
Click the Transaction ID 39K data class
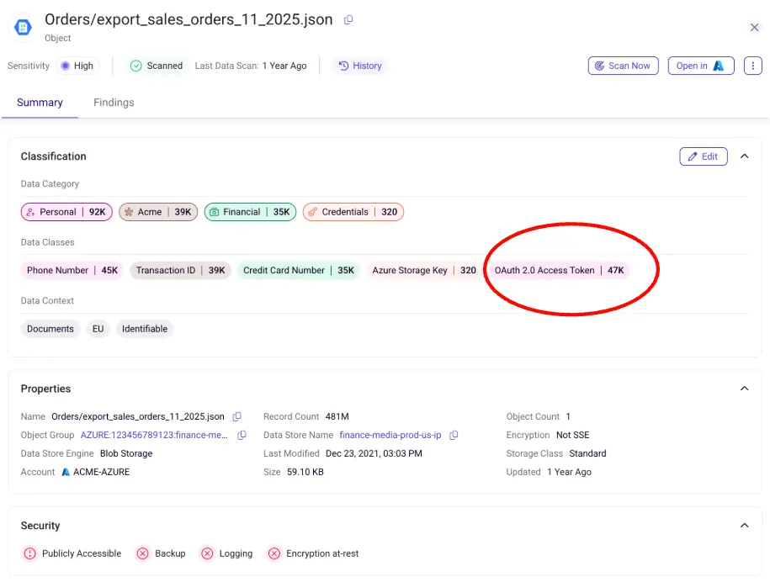tap(180, 270)
